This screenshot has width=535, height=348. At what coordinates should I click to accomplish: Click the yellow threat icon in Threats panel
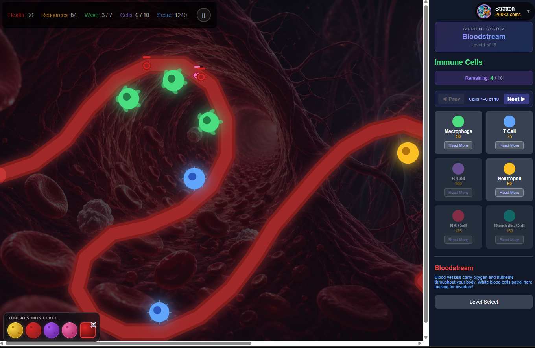pyautogui.click(x=15, y=330)
